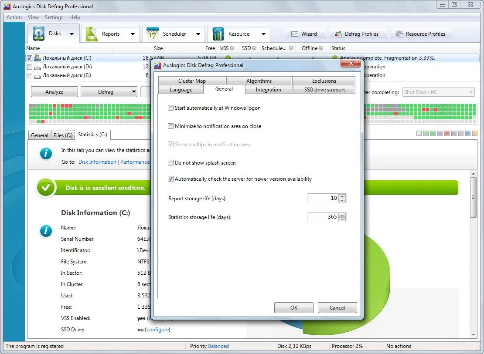The height and width of the screenshot is (354, 484).
Task: Switch to the Exclusions tab
Action: tap(324, 81)
